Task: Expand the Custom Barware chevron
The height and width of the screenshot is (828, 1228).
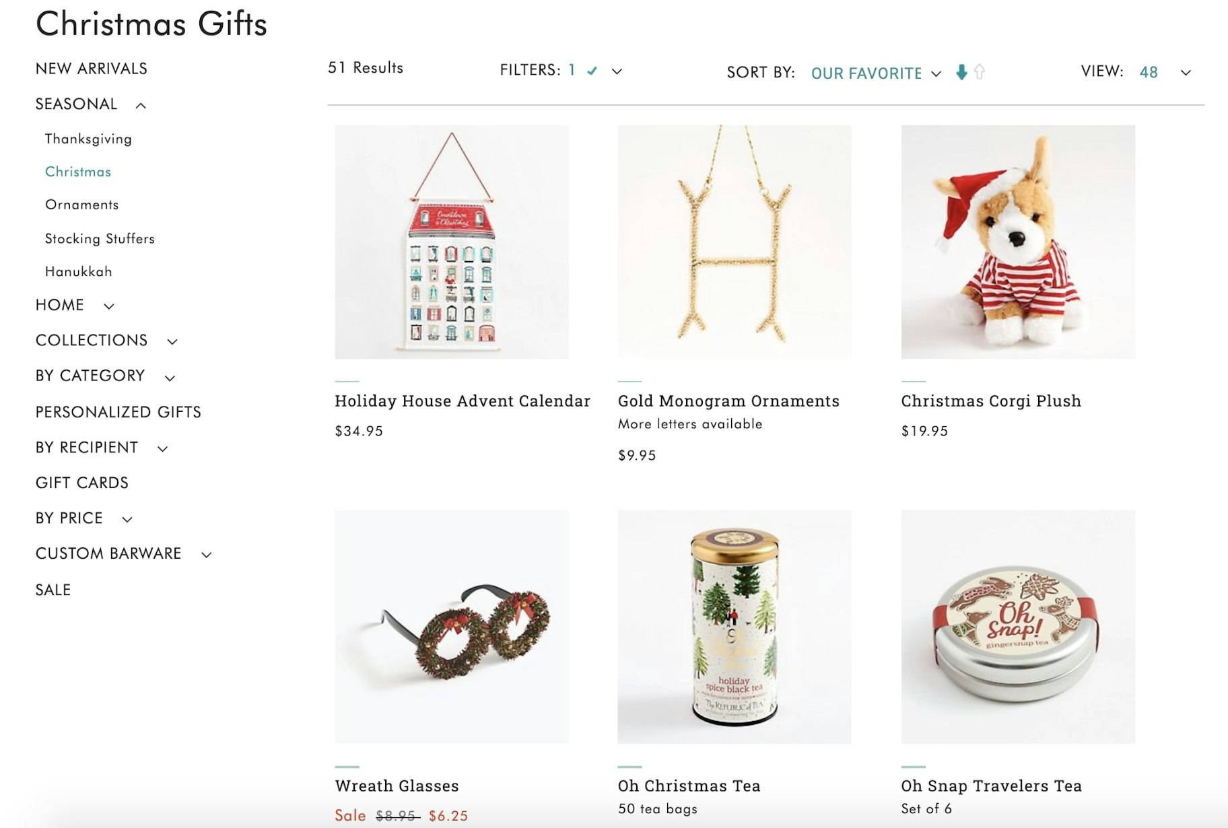Action: tap(207, 555)
